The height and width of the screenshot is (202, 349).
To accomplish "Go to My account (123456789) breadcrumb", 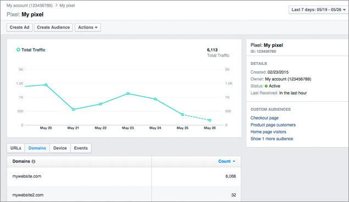I will tap(29, 6).
